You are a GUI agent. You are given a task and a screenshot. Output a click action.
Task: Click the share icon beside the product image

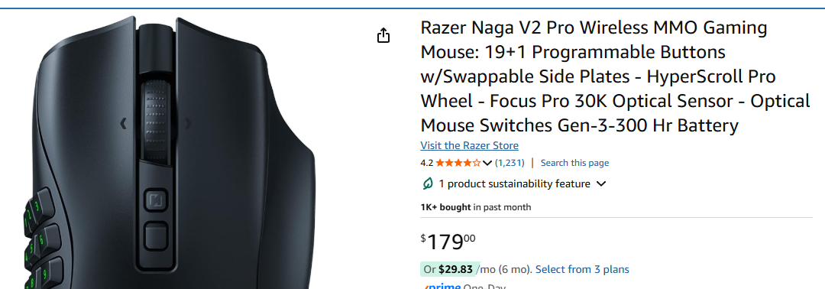pyautogui.click(x=383, y=35)
